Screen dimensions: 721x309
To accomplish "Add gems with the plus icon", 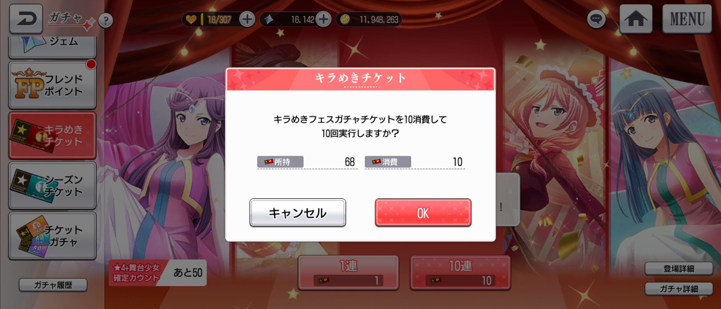I will (x=324, y=19).
